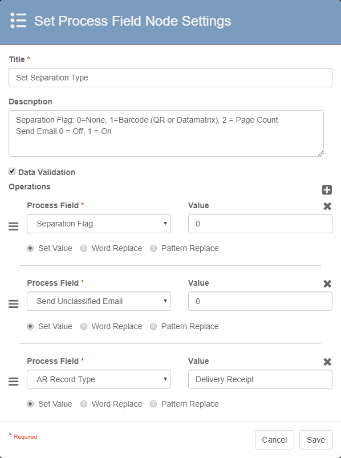This screenshot has width=341, height=458.
Task: Click the Send Unclassified Email drag handle
Action: click(14, 304)
